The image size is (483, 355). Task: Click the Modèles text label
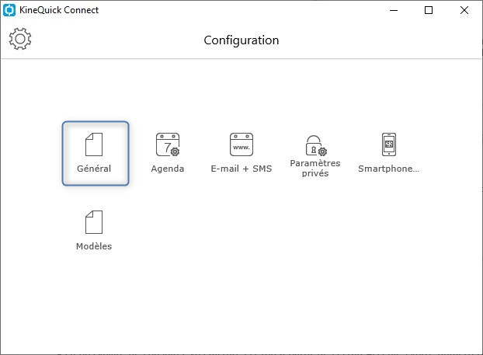94,246
